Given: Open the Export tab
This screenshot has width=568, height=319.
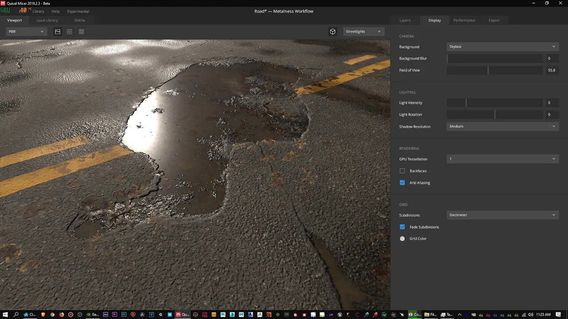Looking at the screenshot, I should click(x=494, y=20).
